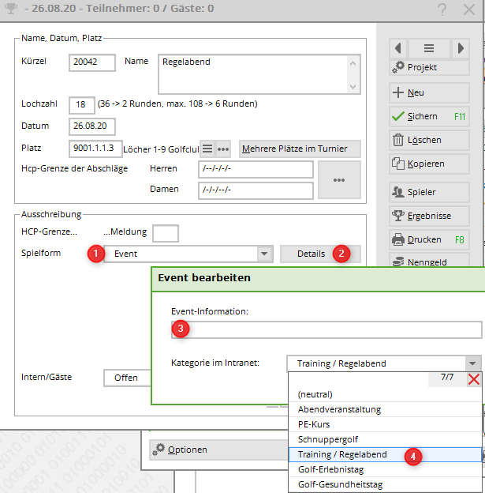Image resolution: width=485 pixels, height=493 pixels.
Task: Expand the Intern/Gäste Offen dropdown
Action: click(x=126, y=378)
